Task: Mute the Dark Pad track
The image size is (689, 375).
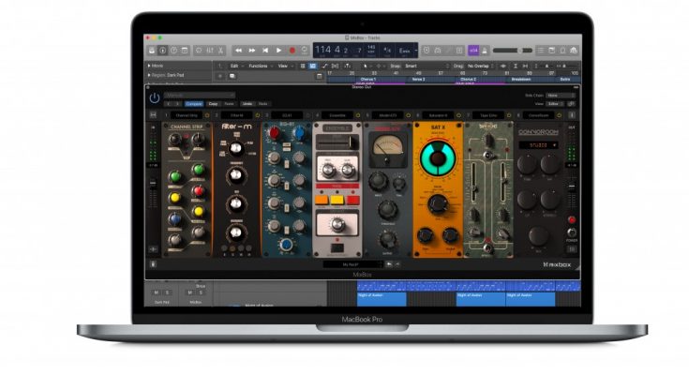Action: [x=156, y=292]
